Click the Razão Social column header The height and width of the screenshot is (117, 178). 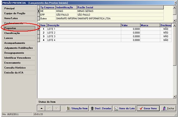coord(120,7)
